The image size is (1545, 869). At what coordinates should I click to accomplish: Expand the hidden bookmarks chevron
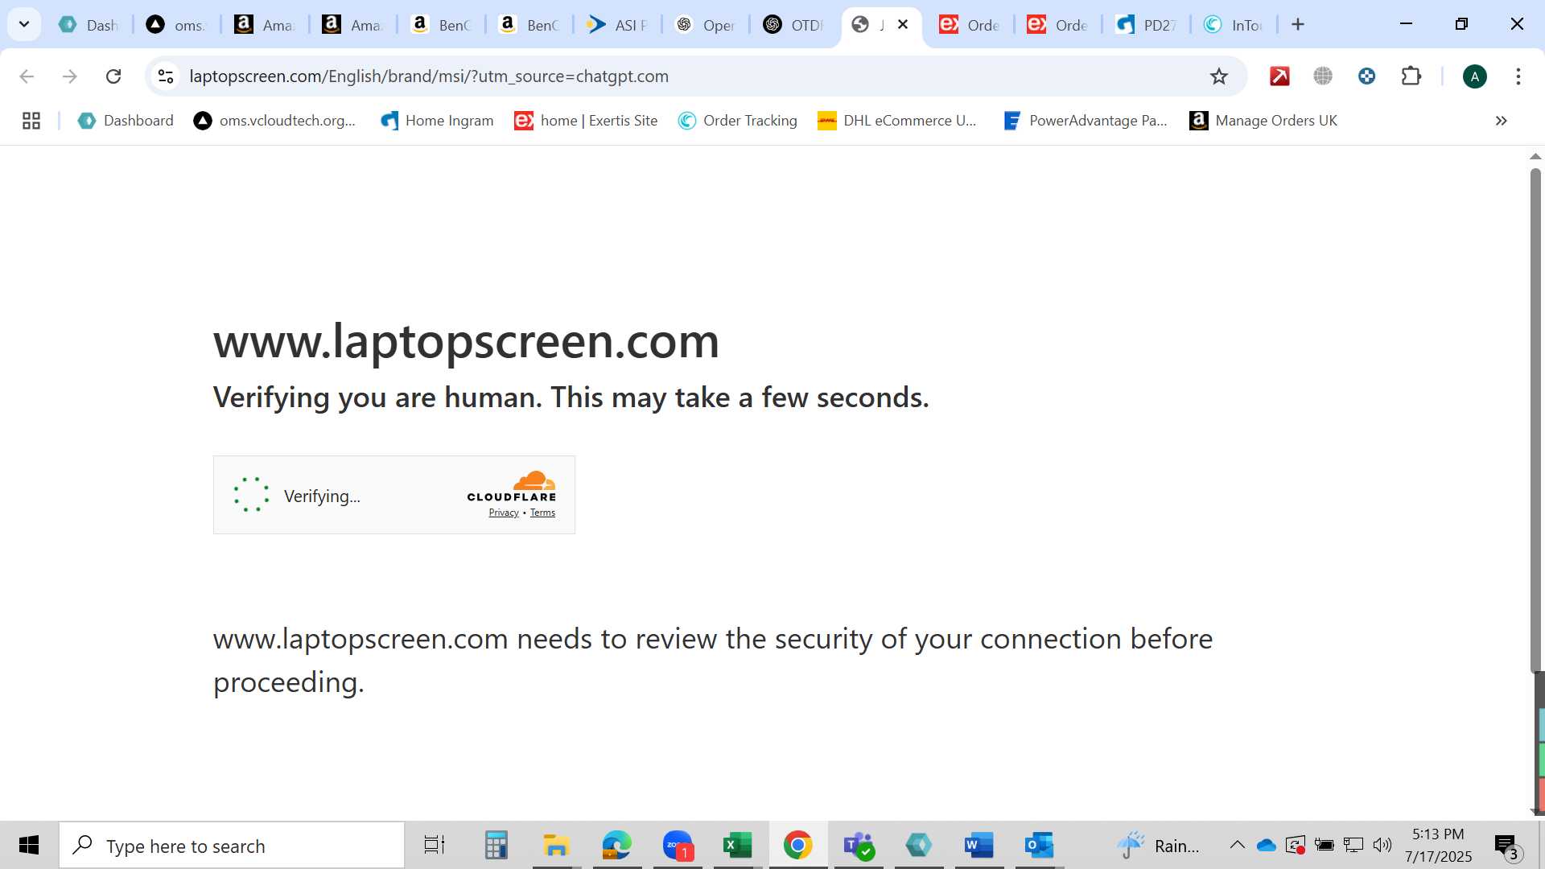pyautogui.click(x=1502, y=121)
